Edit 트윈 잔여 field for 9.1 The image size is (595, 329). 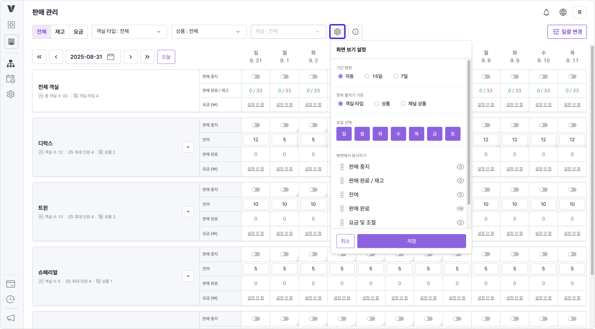pos(285,204)
